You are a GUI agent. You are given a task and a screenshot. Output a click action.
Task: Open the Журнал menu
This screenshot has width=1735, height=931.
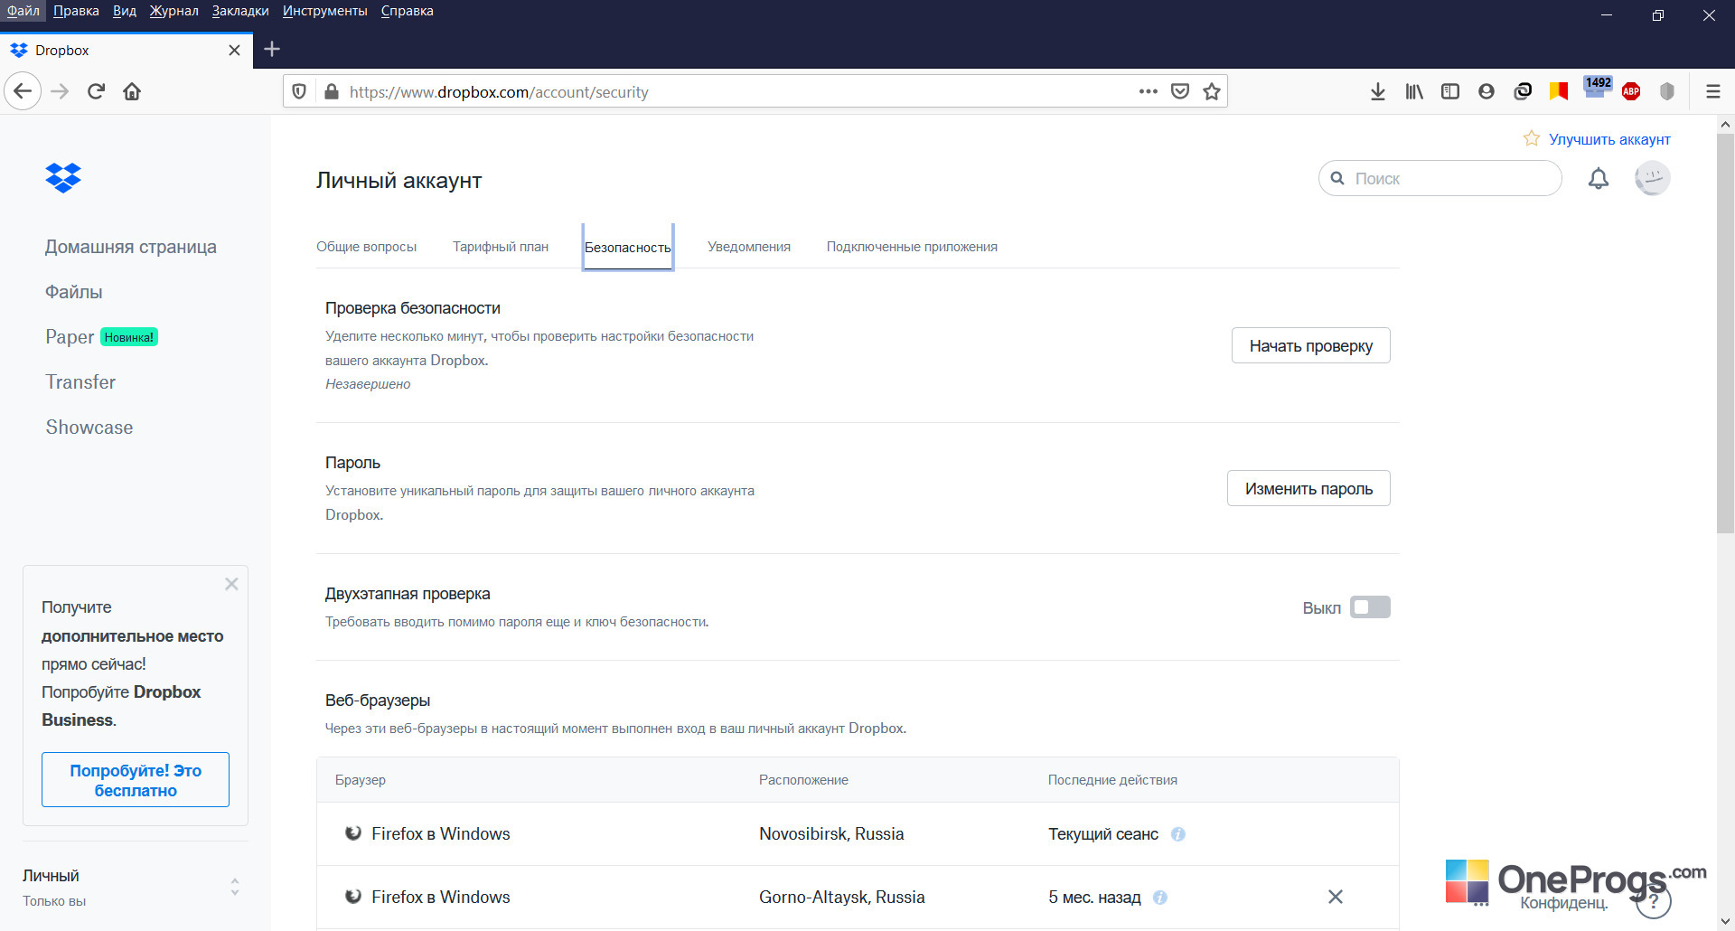[x=173, y=11]
